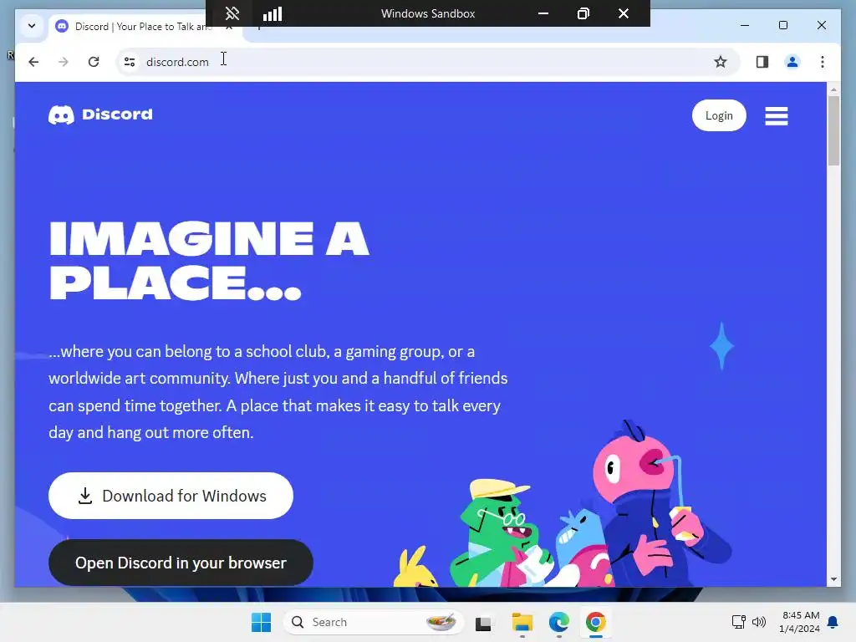The height and width of the screenshot is (642, 856).
Task: Expand the tab search dropdown arrow
Action: pyautogui.click(x=32, y=26)
